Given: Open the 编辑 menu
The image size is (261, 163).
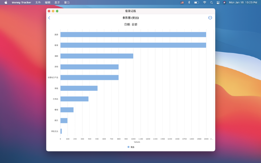Looking at the screenshot, I should click(x=47, y=3).
